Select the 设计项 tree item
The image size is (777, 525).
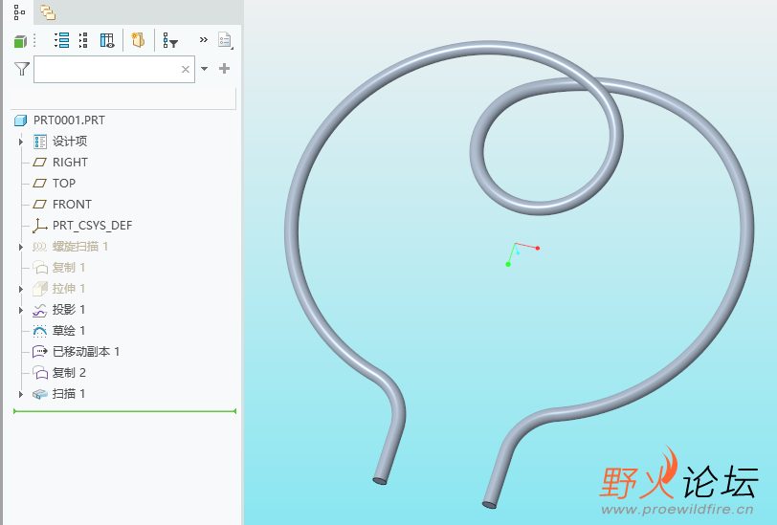(70, 142)
